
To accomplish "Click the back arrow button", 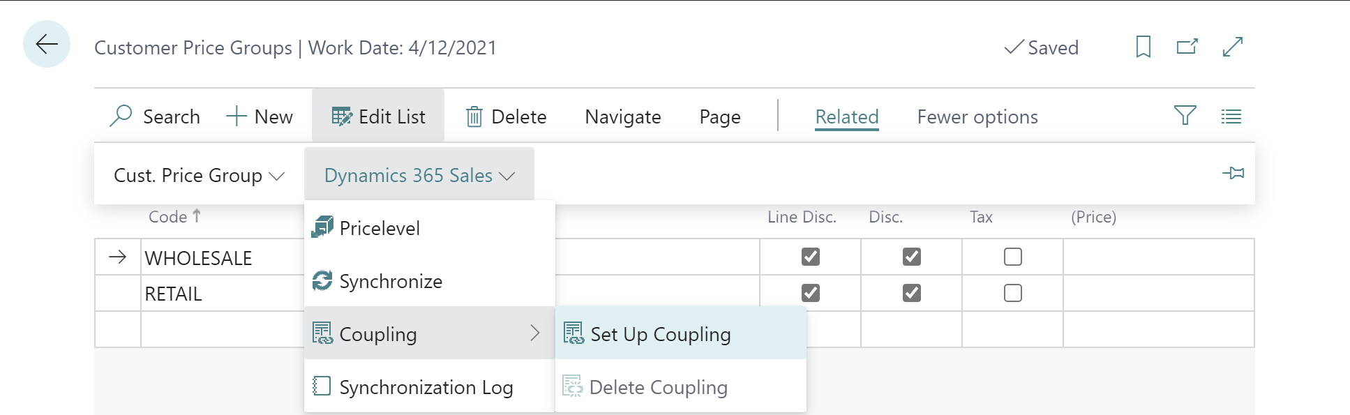I will coord(47,45).
